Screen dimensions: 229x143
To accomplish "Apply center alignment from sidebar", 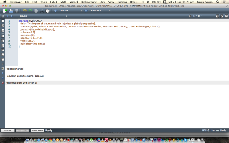I will coord(3,55).
